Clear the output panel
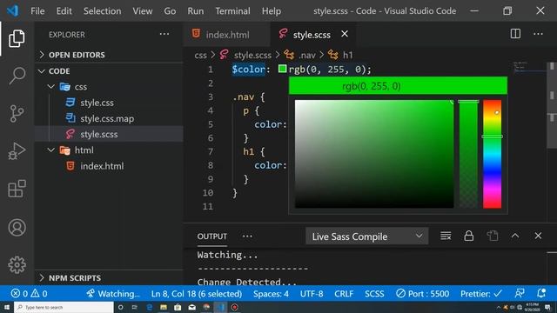This screenshot has width=557, height=313. point(446,236)
